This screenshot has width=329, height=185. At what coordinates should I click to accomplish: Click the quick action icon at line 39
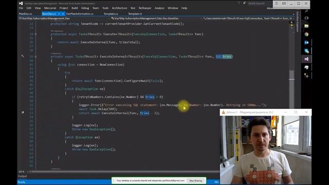(x=23, y=56)
